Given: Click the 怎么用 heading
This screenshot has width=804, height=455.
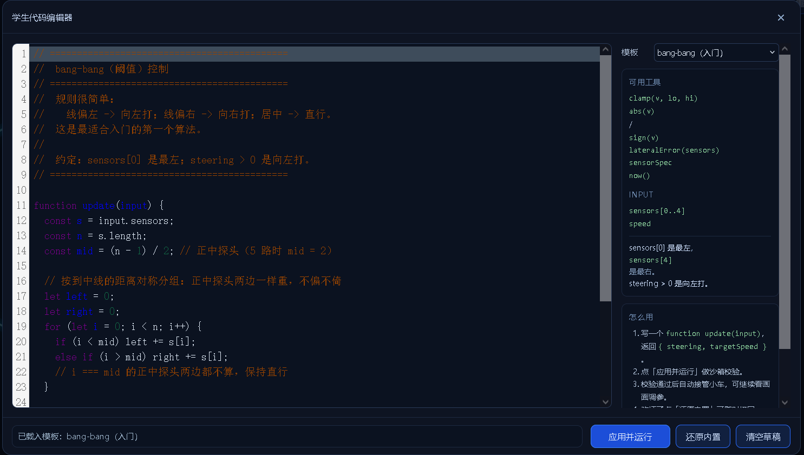Looking at the screenshot, I should [641, 317].
